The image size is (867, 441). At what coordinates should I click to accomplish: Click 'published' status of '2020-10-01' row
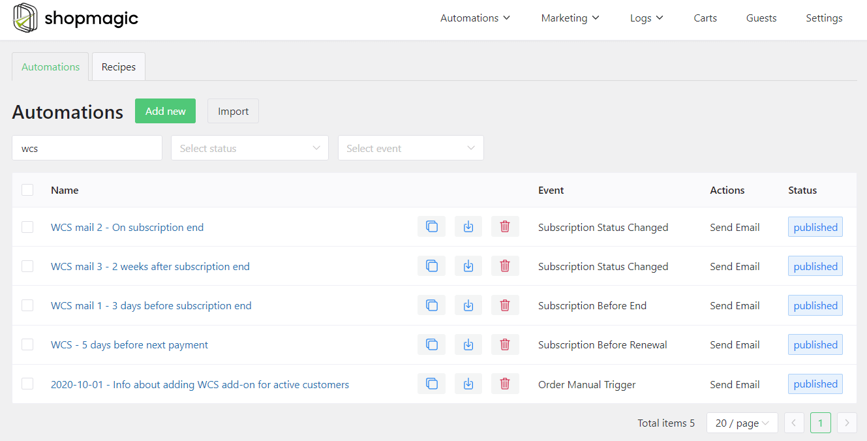(815, 384)
